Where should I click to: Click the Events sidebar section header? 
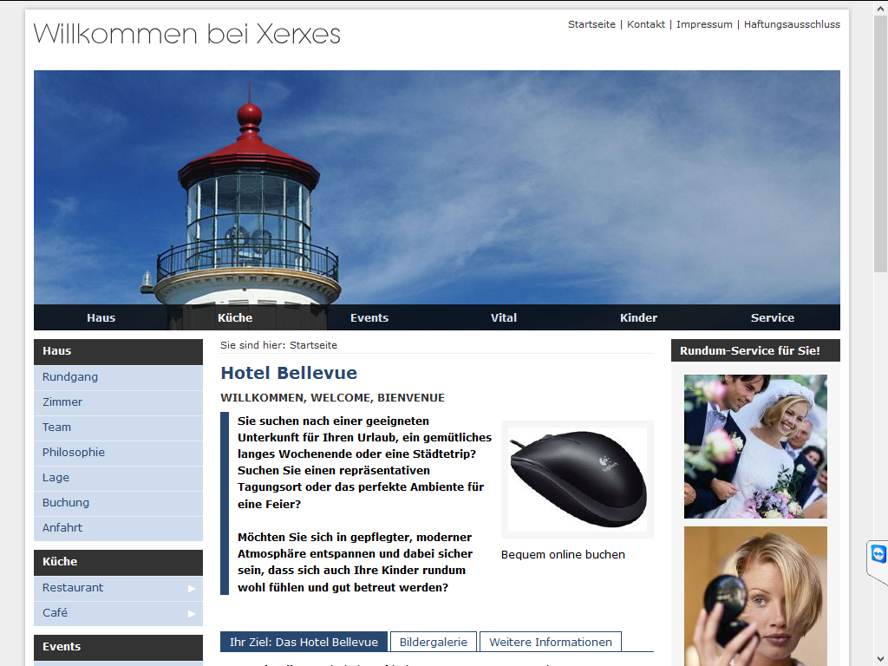[x=118, y=647]
